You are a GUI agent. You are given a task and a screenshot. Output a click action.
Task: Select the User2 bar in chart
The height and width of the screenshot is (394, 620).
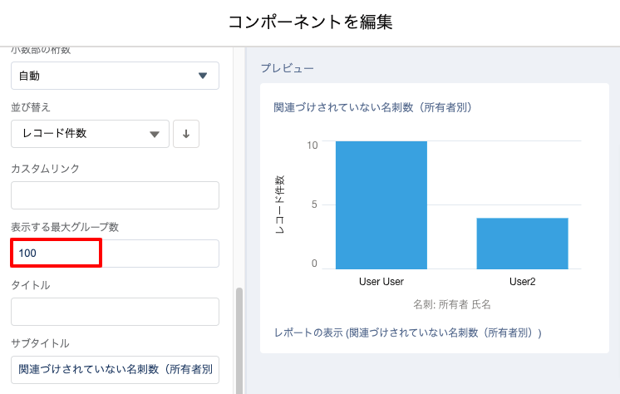[522, 243]
